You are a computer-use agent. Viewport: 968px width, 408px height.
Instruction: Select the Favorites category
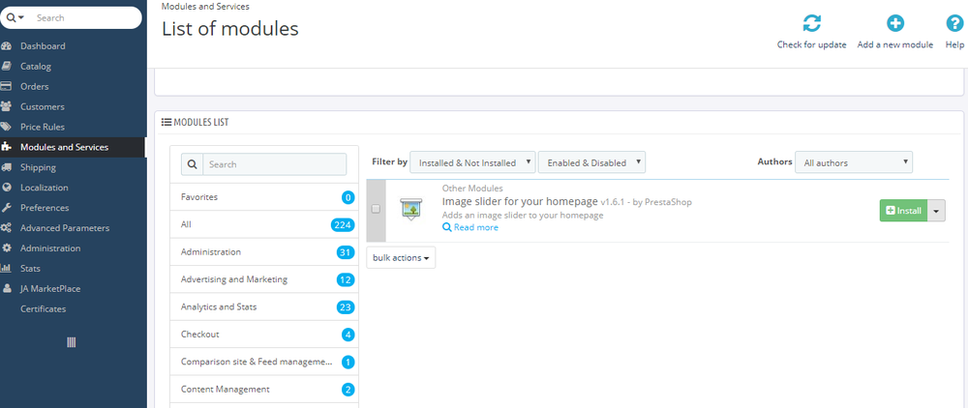click(x=264, y=197)
